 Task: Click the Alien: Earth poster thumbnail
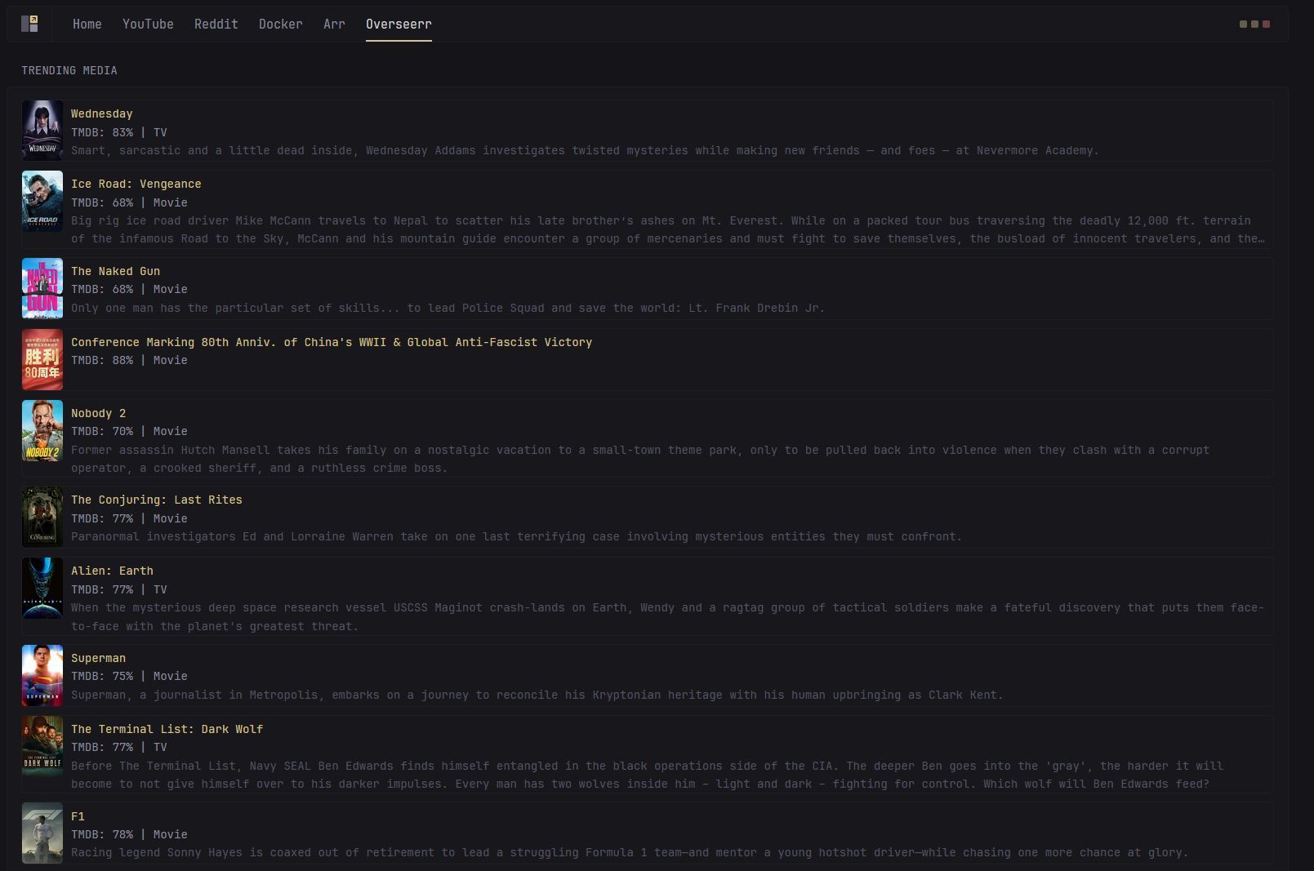coord(42,588)
